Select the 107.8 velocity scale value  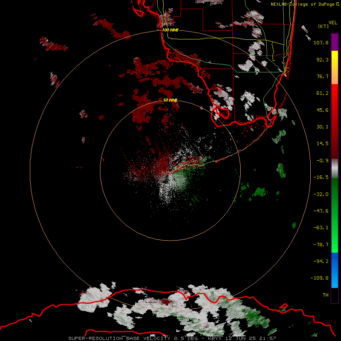tap(321, 42)
